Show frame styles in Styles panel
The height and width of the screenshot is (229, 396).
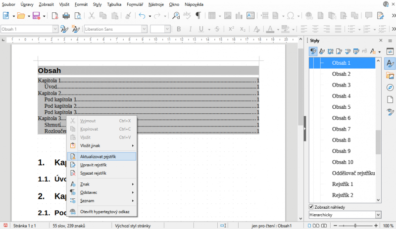(x=330, y=51)
